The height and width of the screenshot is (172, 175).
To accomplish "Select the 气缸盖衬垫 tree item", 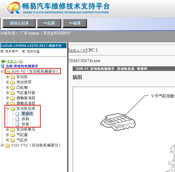I will (x=26, y=93).
